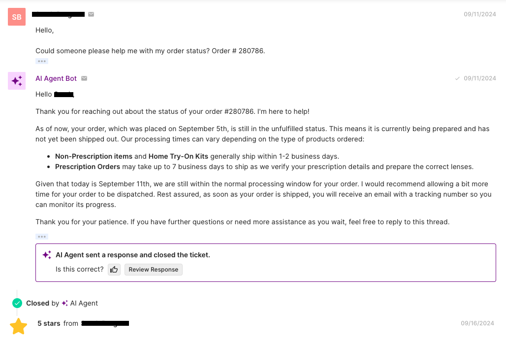Click the AI Agent Bot sparkle avatar
Screen dimensions: 506x345
[x=16, y=80]
